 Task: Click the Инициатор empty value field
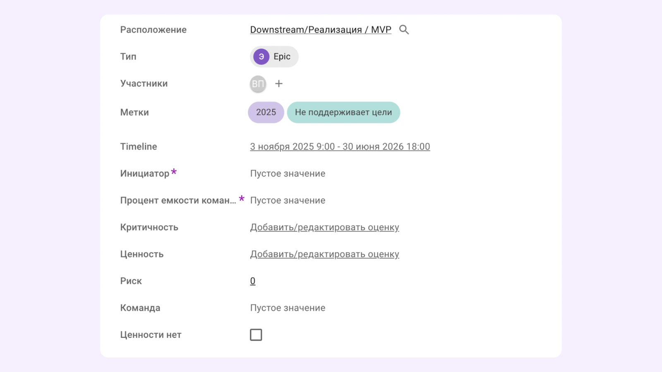tap(287, 173)
